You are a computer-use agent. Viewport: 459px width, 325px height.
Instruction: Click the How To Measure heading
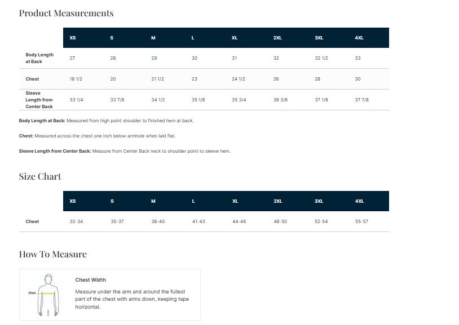click(53, 254)
